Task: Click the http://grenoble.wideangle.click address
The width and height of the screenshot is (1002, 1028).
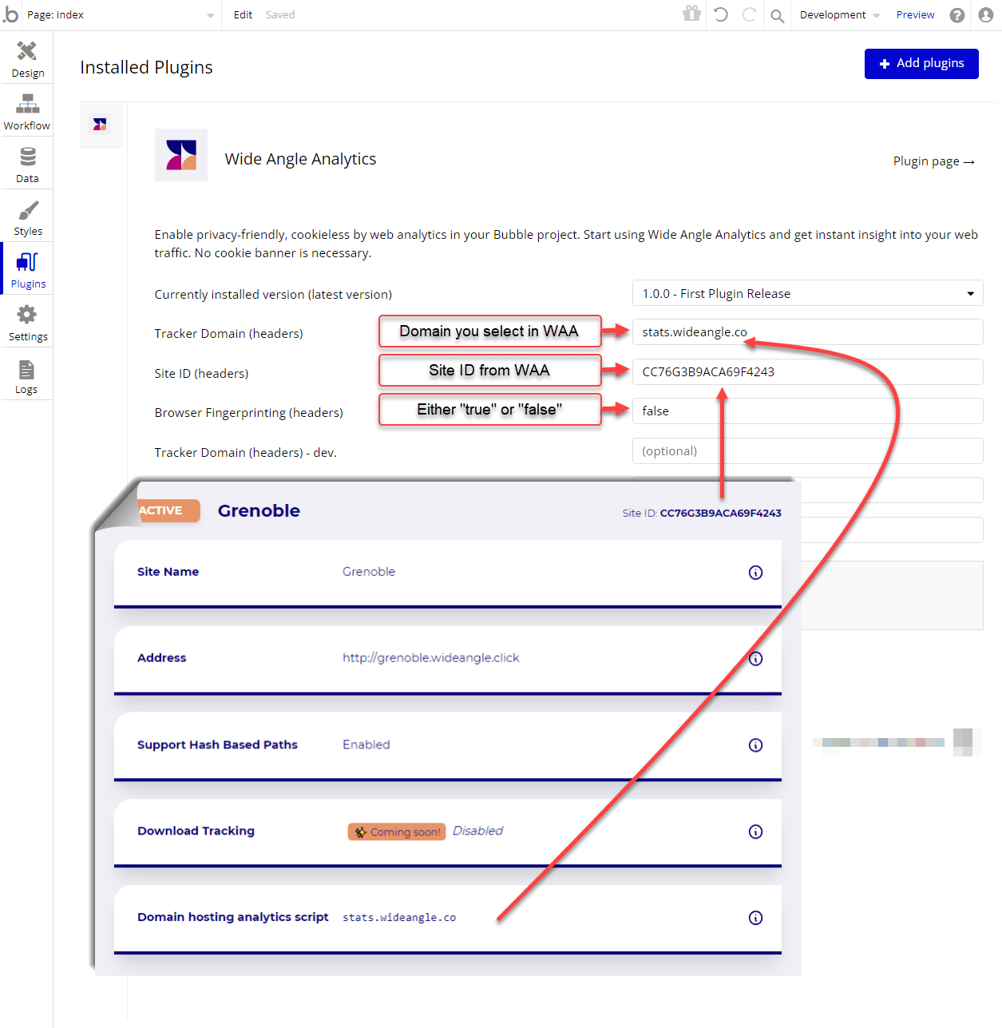Action: tap(431, 657)
